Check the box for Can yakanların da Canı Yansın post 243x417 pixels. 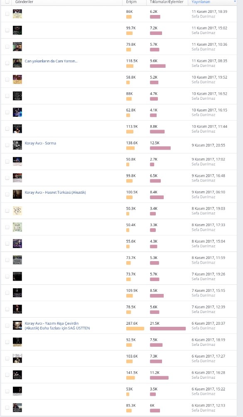point(7,63)
